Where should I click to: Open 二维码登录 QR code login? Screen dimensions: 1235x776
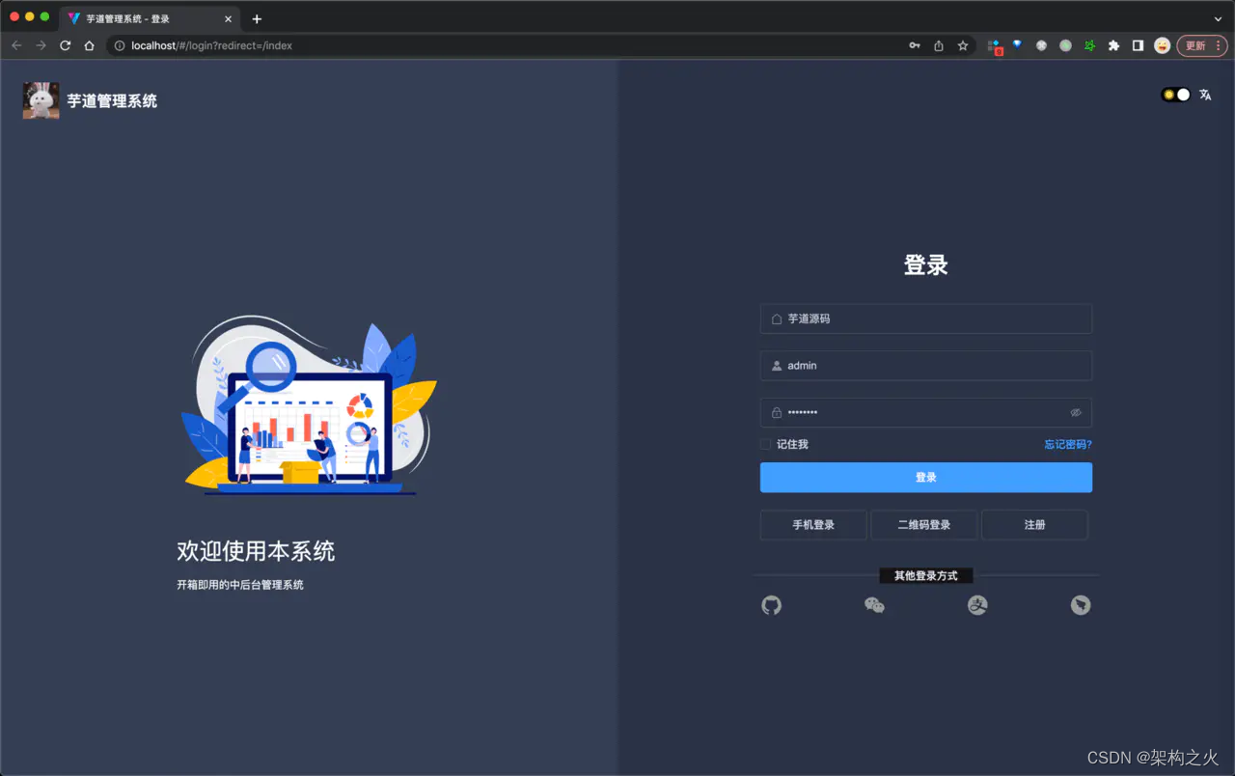click(x=923, y=524)
